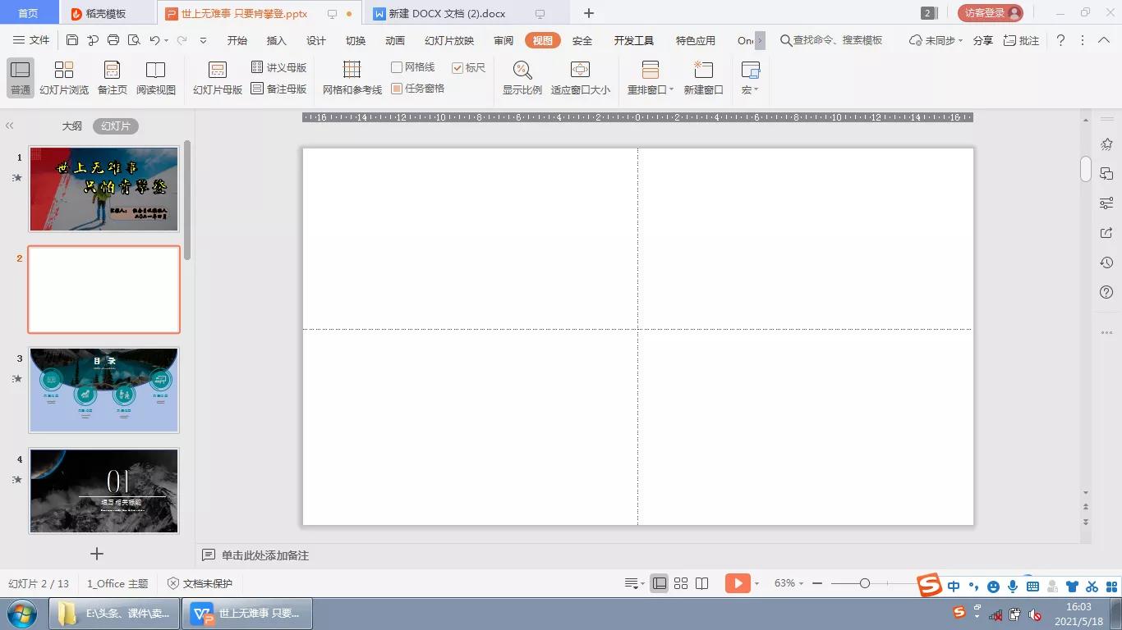1122x630 pixels.
Task: Open the macros dropdown (宏)
Action: 748,78
